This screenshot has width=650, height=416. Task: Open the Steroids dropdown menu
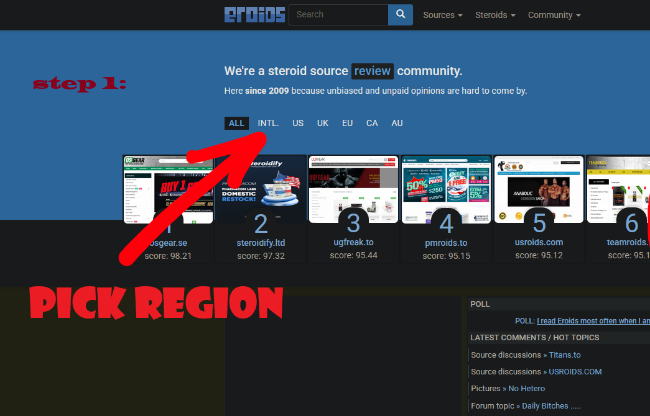click(495, 15)
